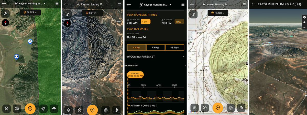Open Kayser Hunting map dropdown on green satellite screen
307x115 pixels.
pos(31,4)
